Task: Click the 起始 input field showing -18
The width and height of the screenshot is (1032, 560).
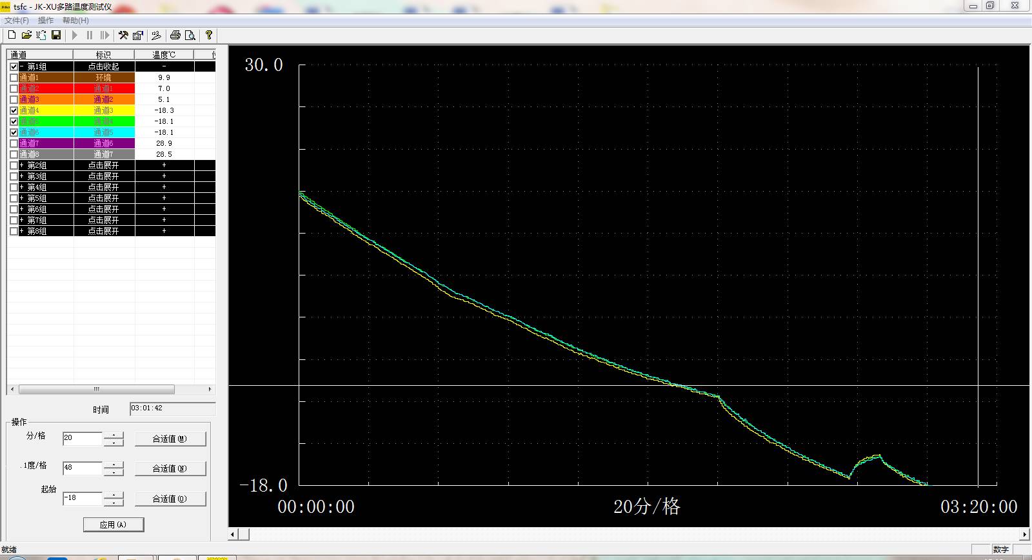Action: (x=83, y=499)
